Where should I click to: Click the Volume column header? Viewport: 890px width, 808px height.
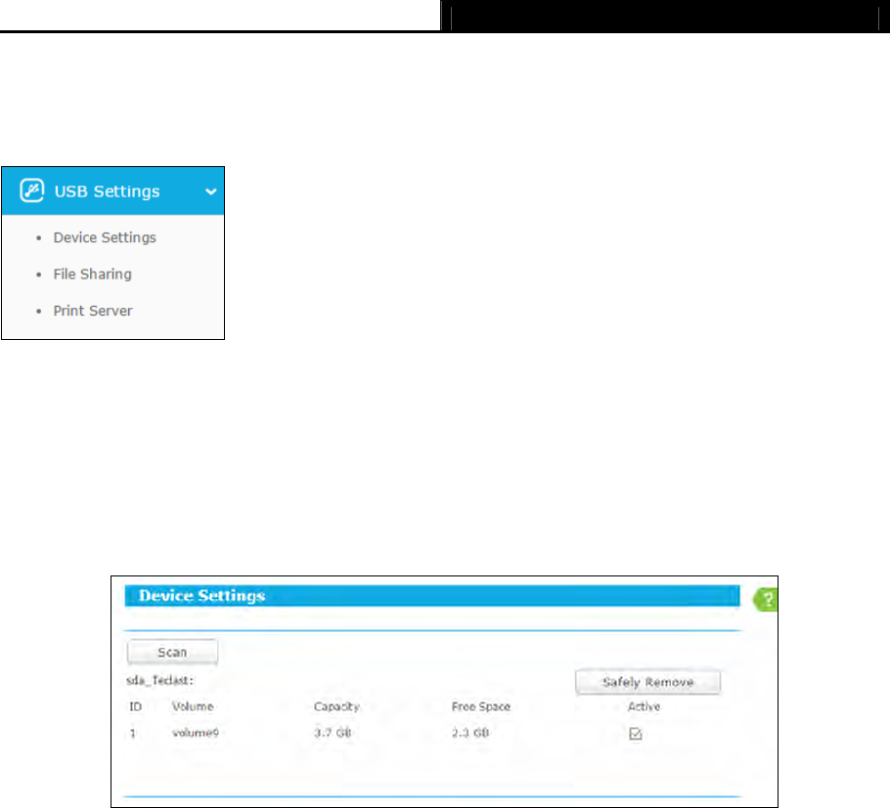(193, 706)
